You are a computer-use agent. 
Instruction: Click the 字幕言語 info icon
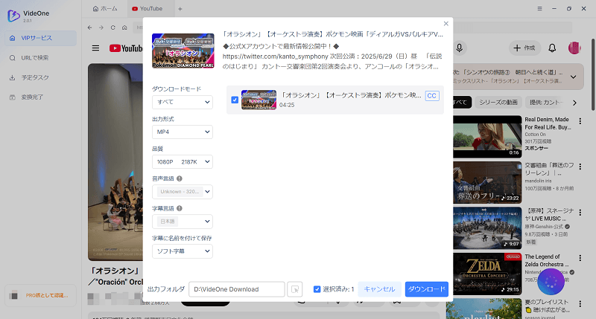point(180,208)
